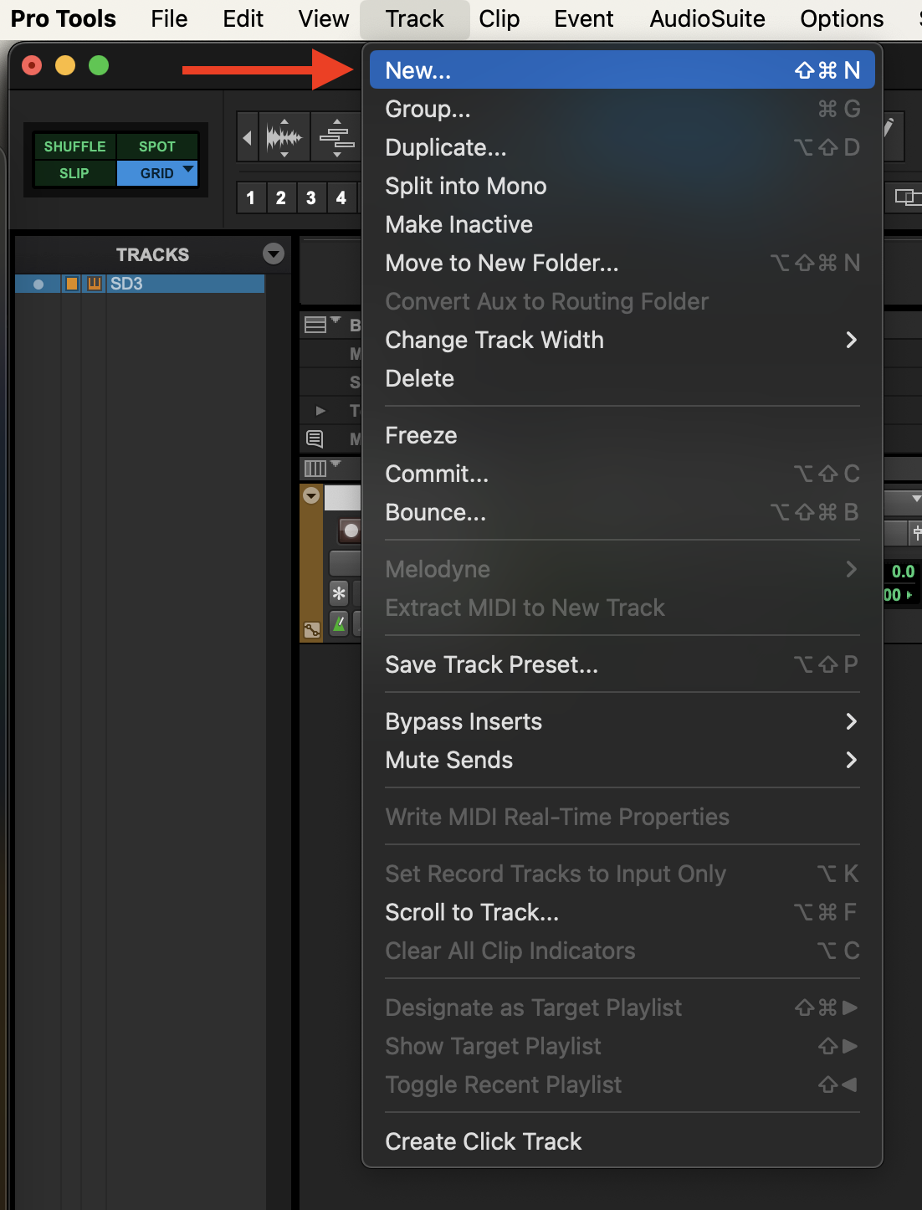Open the Tracks list dropdown menu
Image resolution: width=922 pixels, height=1210 pixels.
click(273, 254)
